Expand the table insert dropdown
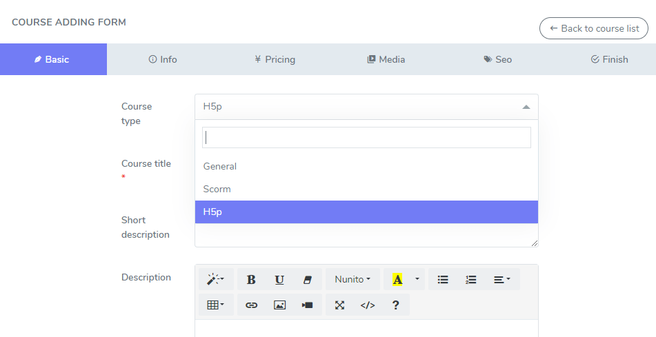656x337 pixels. [x=216, y=305]
